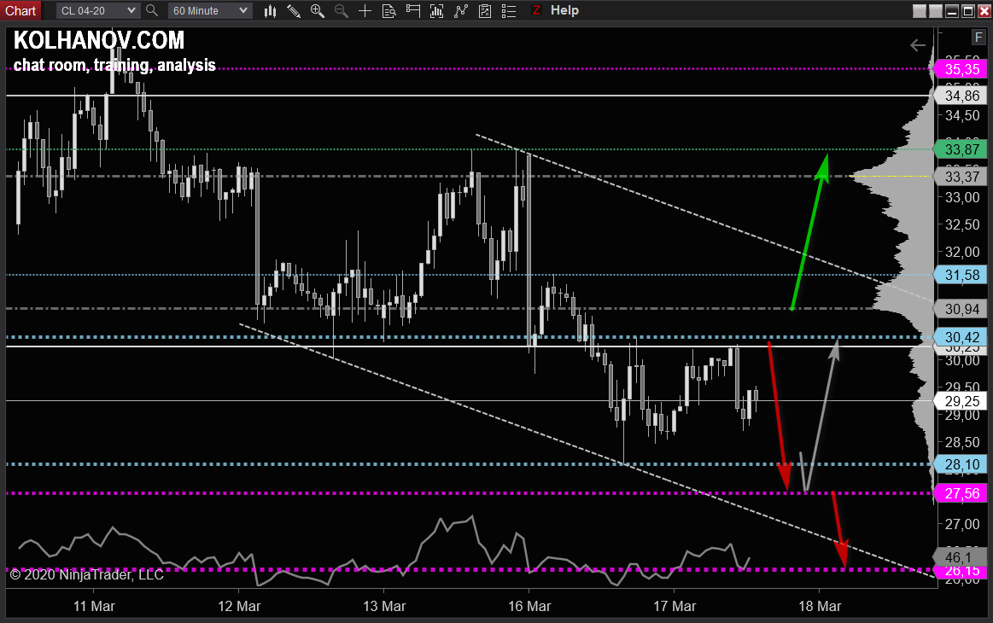993x623 pixels.
Task: Open the bar type candlestick icon
Action: coord(270,11)
